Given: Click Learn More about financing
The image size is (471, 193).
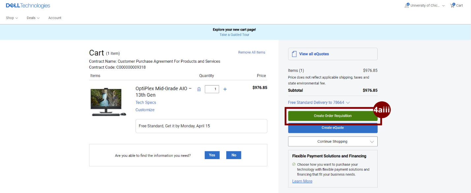Looking at the screenshot, I should 302,181.
